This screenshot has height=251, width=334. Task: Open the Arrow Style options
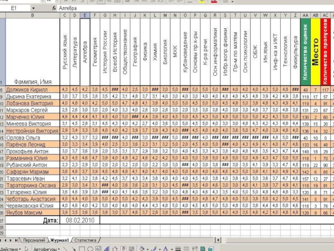click(x=195, y=249)
